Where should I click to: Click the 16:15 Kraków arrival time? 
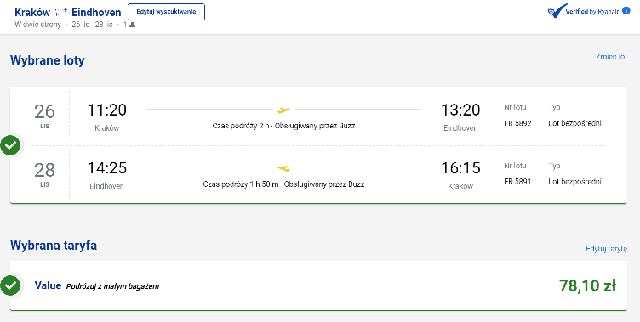click(x=460, y=168)
